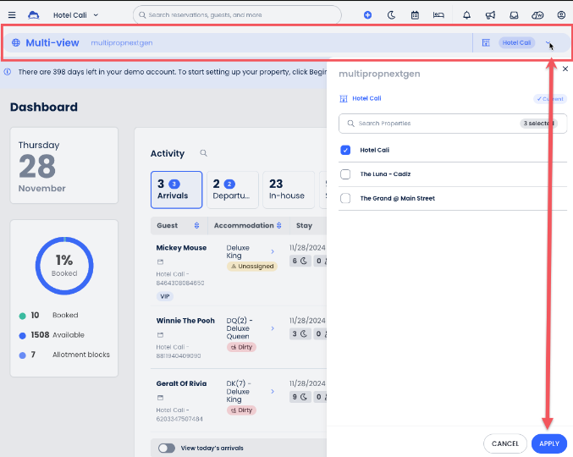Click the Apply button
The height and width of the screenshot is (457, 573).
click(549, 443)
